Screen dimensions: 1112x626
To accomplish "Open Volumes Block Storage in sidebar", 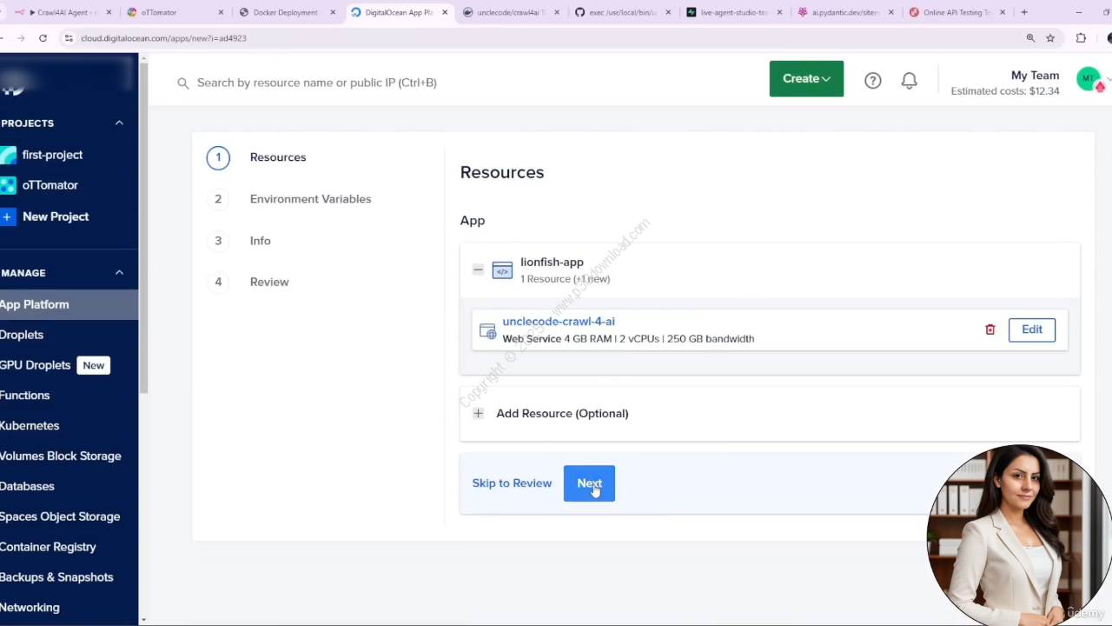I will (x=61, y=456).
